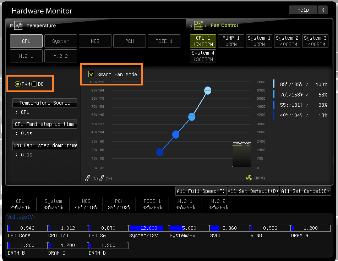Click the M.2 2 32°C/89°F reading
This screenshot has height=261, width=338.
218,204
